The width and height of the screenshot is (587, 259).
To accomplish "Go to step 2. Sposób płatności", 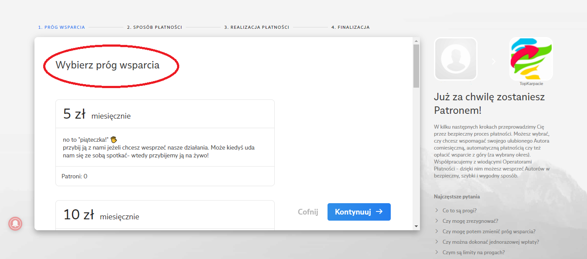I will pos(154,27).
